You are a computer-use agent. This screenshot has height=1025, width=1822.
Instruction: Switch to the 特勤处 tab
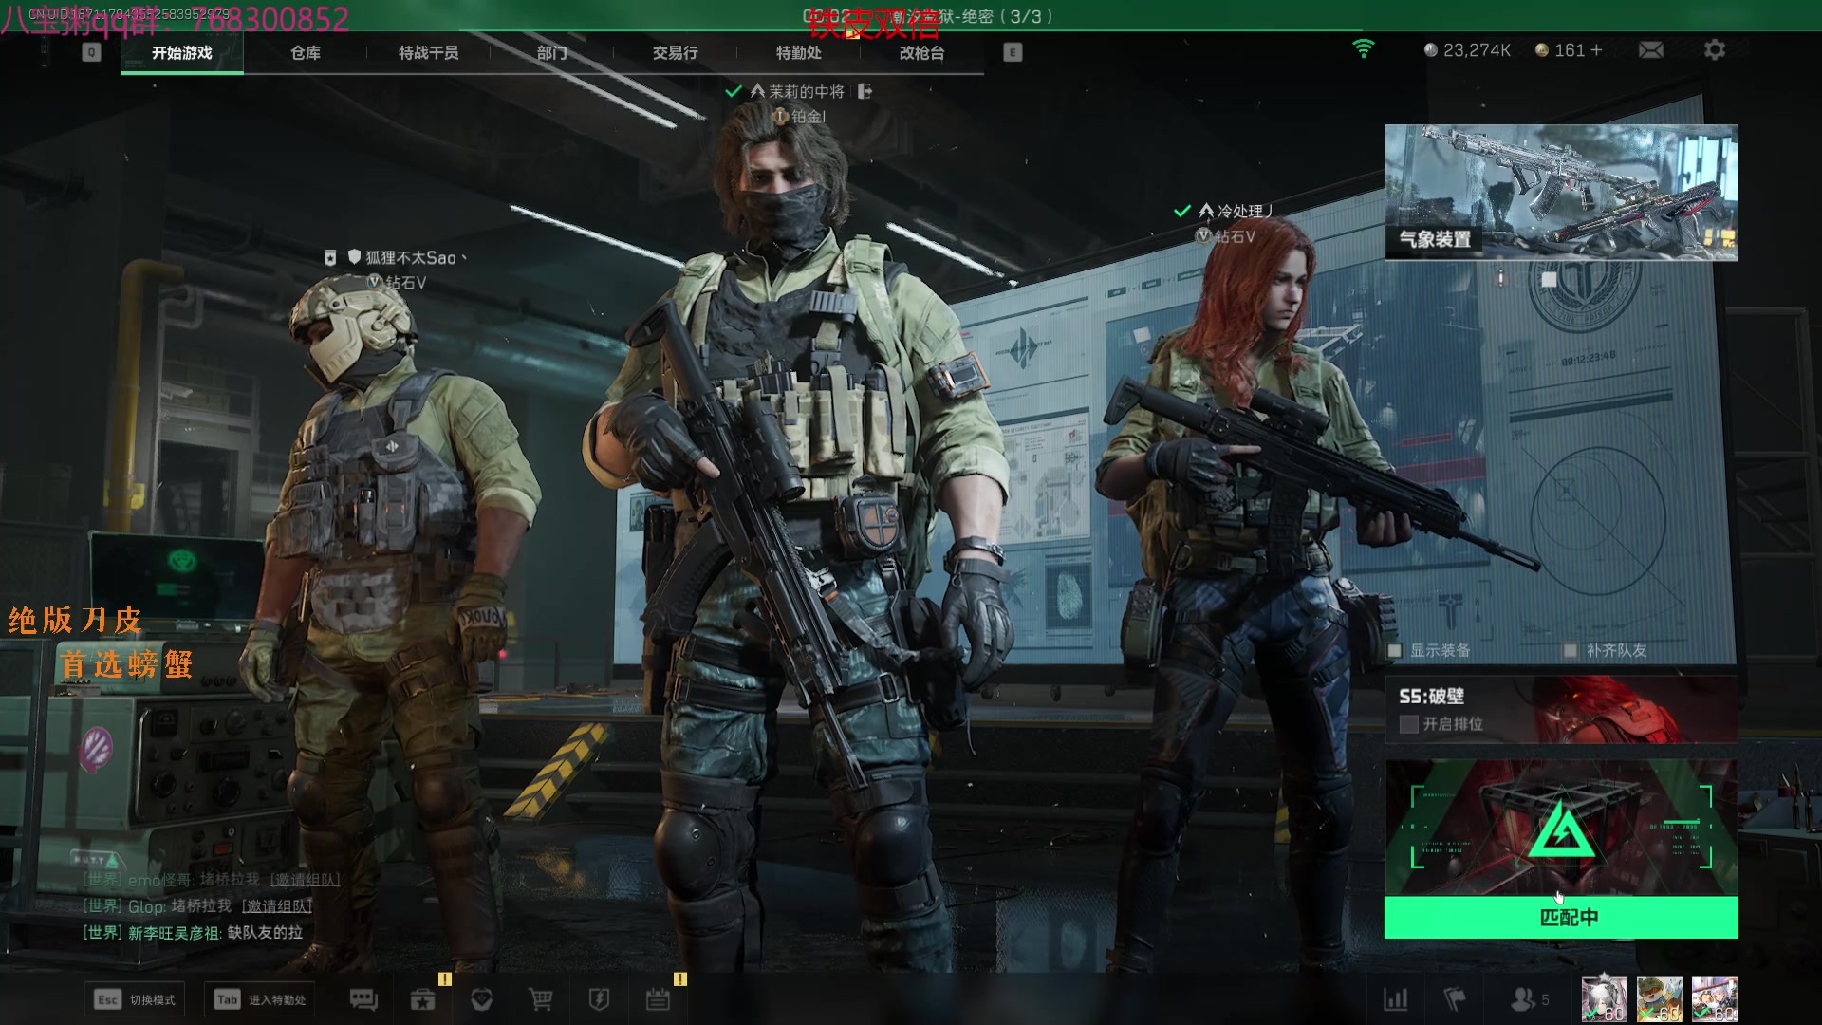coord(799,53)
